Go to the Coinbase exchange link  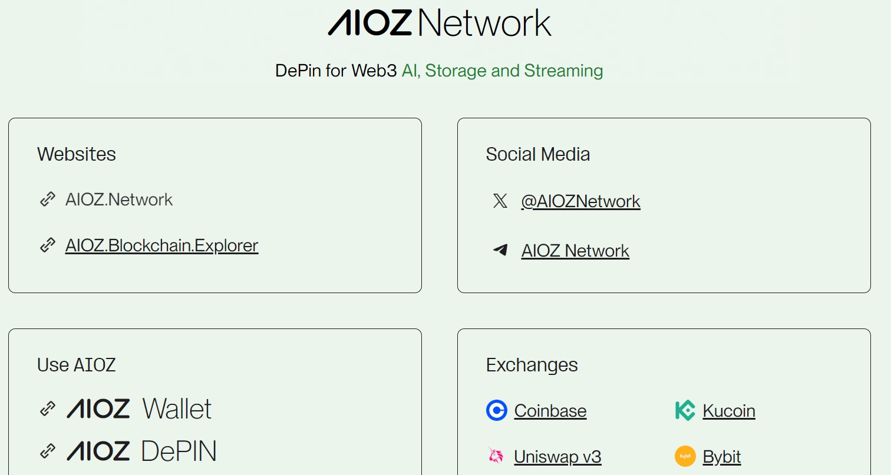click(550, 410)
